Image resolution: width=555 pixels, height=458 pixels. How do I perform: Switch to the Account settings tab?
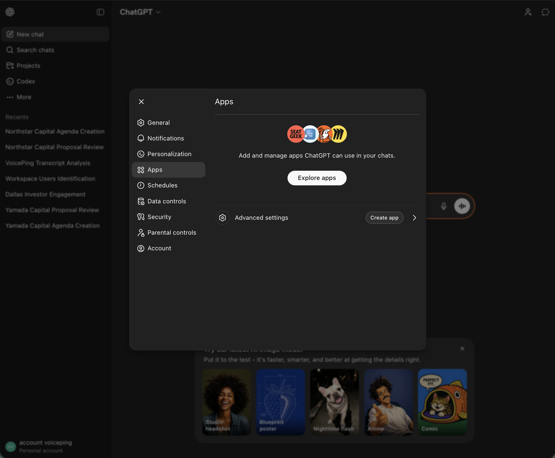click(x=159, y=248)
